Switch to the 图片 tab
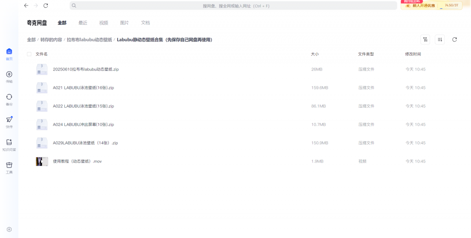Viewport: 471px width, 238px height. point(124,23)
